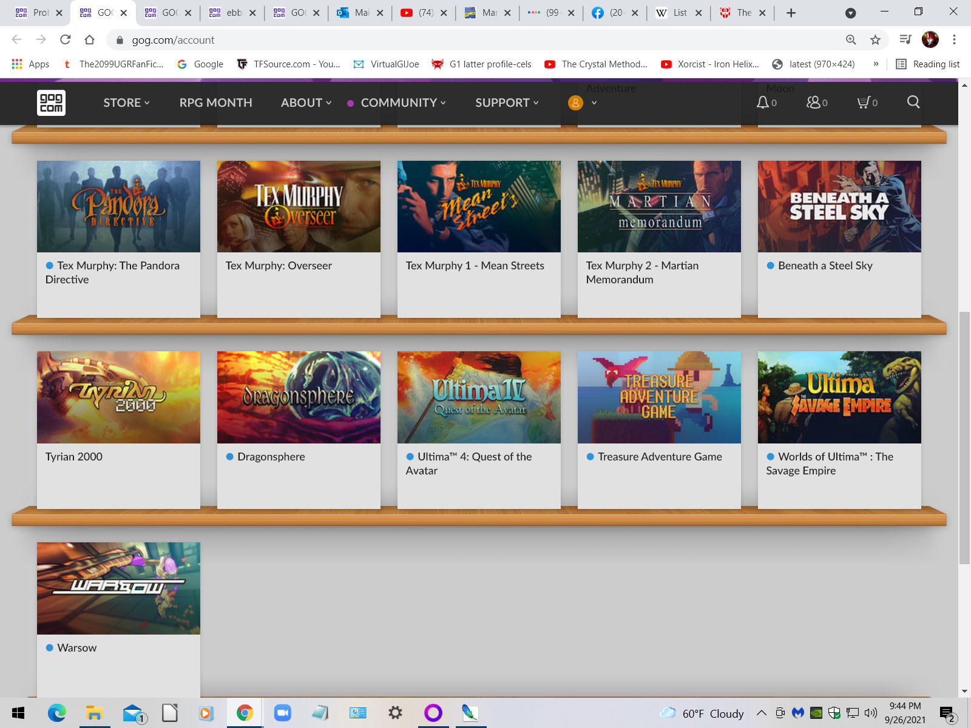This screenshot has height=728, width=971.
Task: Open the STORE dropdown menu
Action: 126,103
